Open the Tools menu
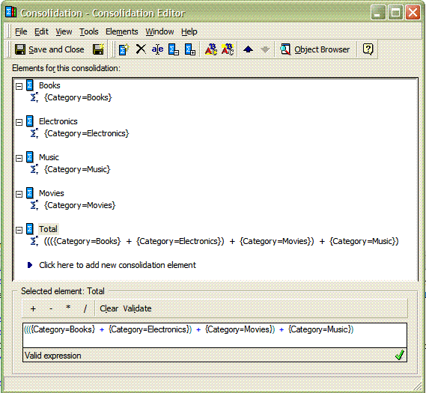The image size is (426, 393). 89,31
